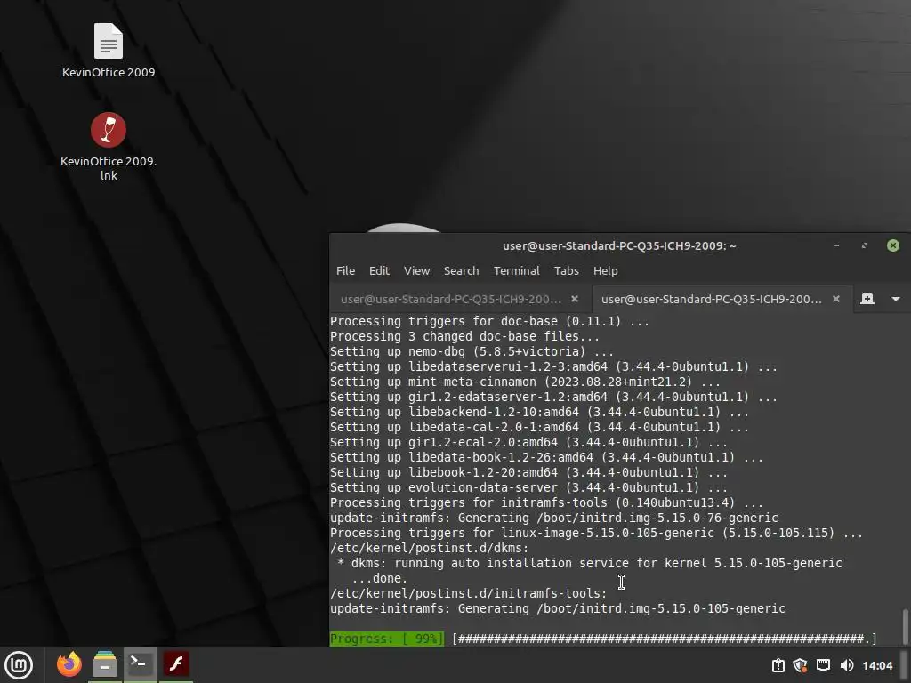Screen dimensions: 911x683
Task: Open the clipboard tray icon
Action: click(778, 665)
